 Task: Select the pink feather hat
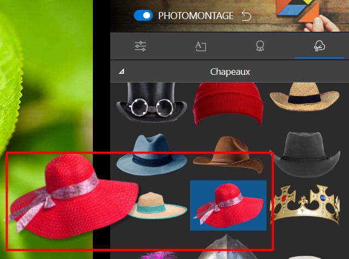[159, 255]
